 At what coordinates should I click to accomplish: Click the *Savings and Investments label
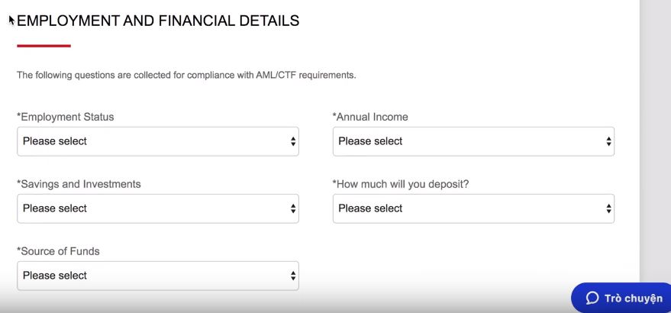[x=79, y=184]
